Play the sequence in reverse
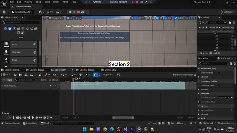This screenshot has width=237, height=133. click(x=29, y=117)
